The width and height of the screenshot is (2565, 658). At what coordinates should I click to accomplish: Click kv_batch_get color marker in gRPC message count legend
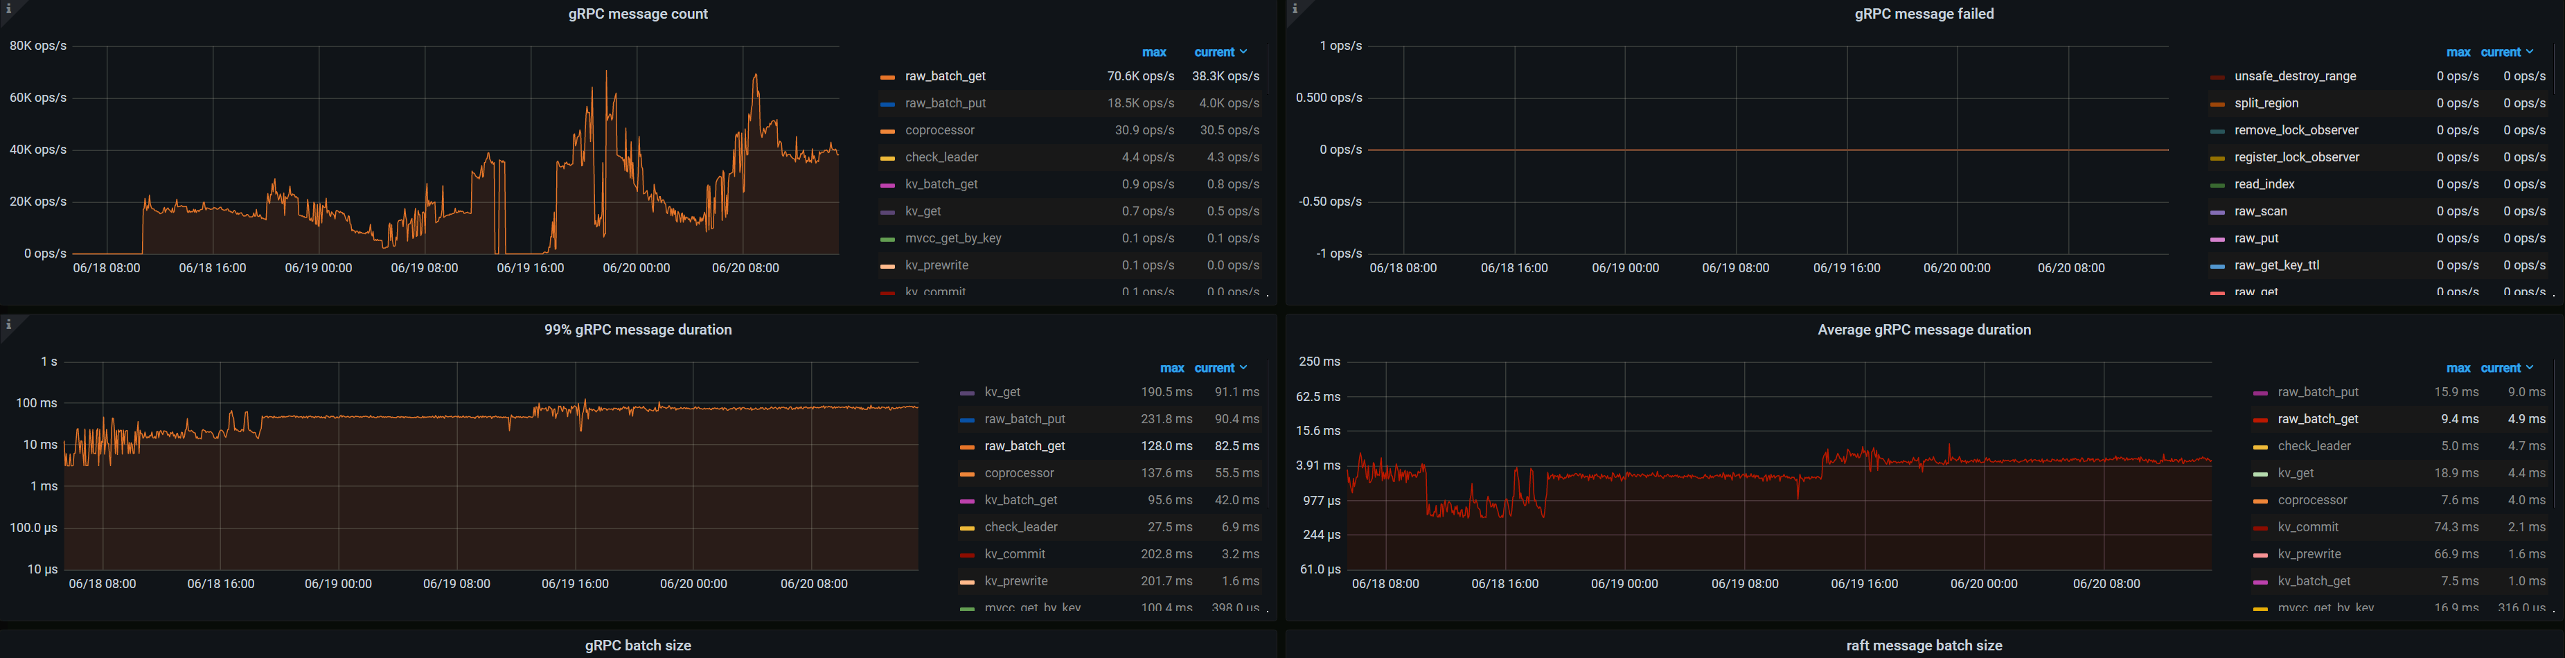[887, 185]
